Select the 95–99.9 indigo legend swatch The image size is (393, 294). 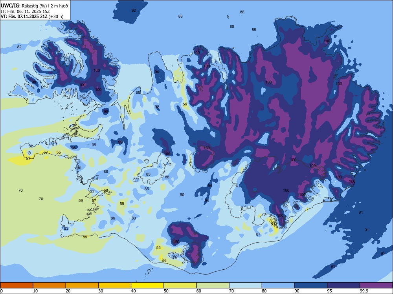[x=343, y=285]
